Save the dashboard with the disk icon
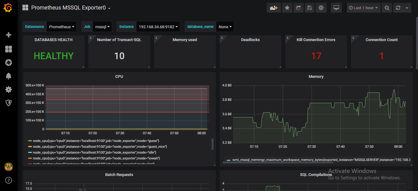 point(310,8)
